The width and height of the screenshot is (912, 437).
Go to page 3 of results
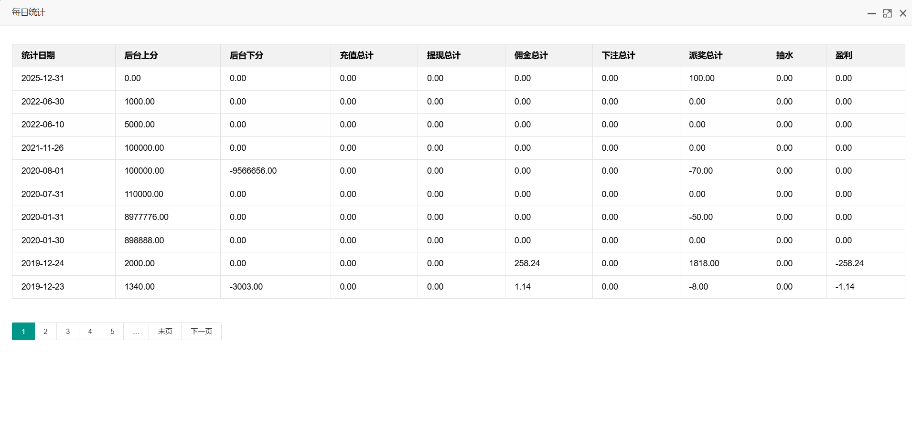click(68, 331)
